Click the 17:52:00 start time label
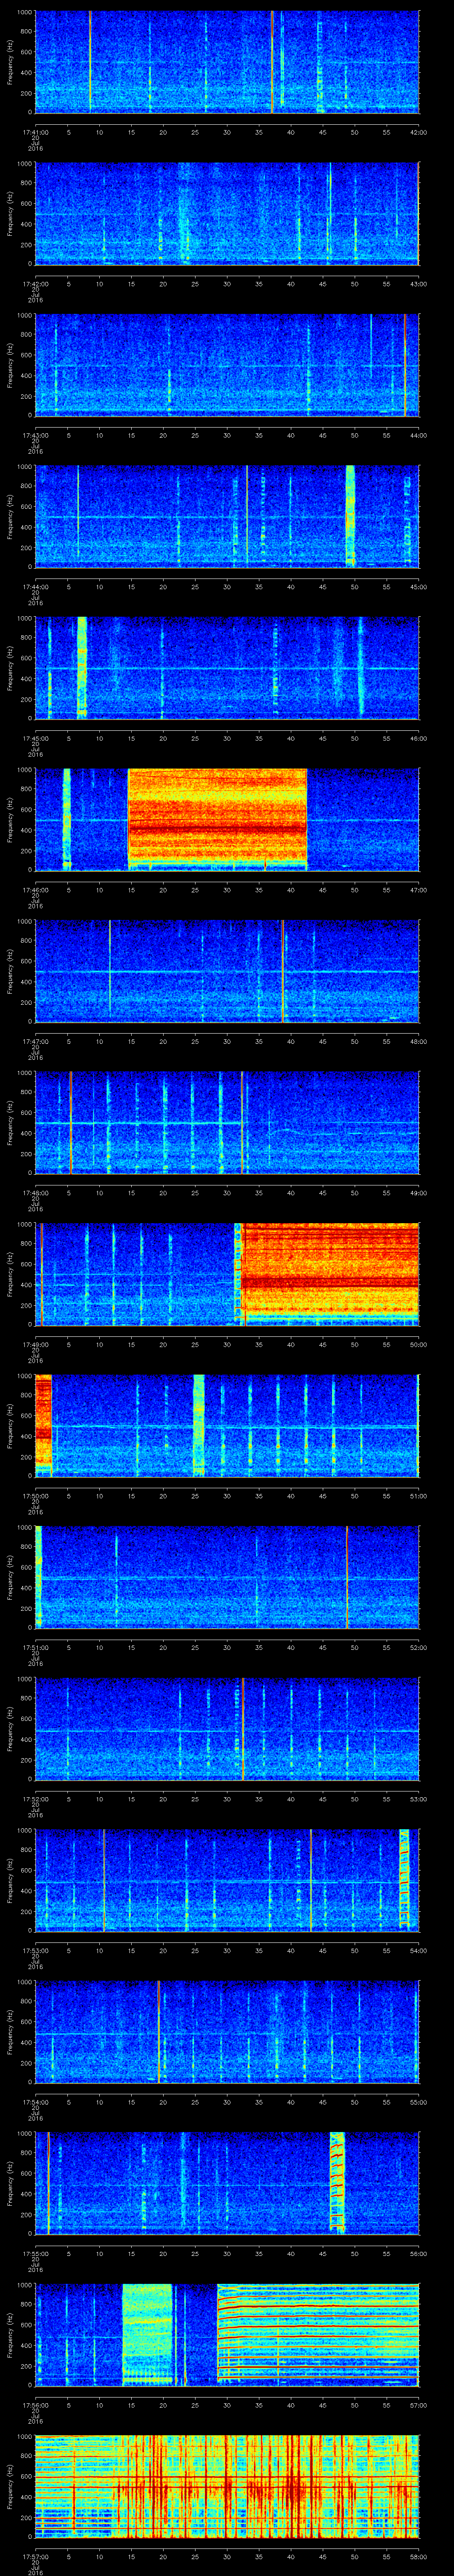This screenshot has width=454, height=2576. click(x=35, y=1798)
